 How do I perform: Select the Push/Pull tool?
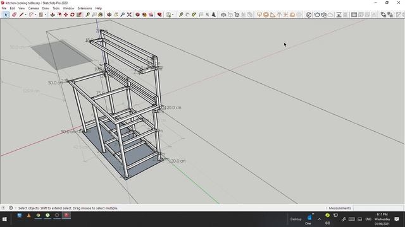(x=53, y=15)
